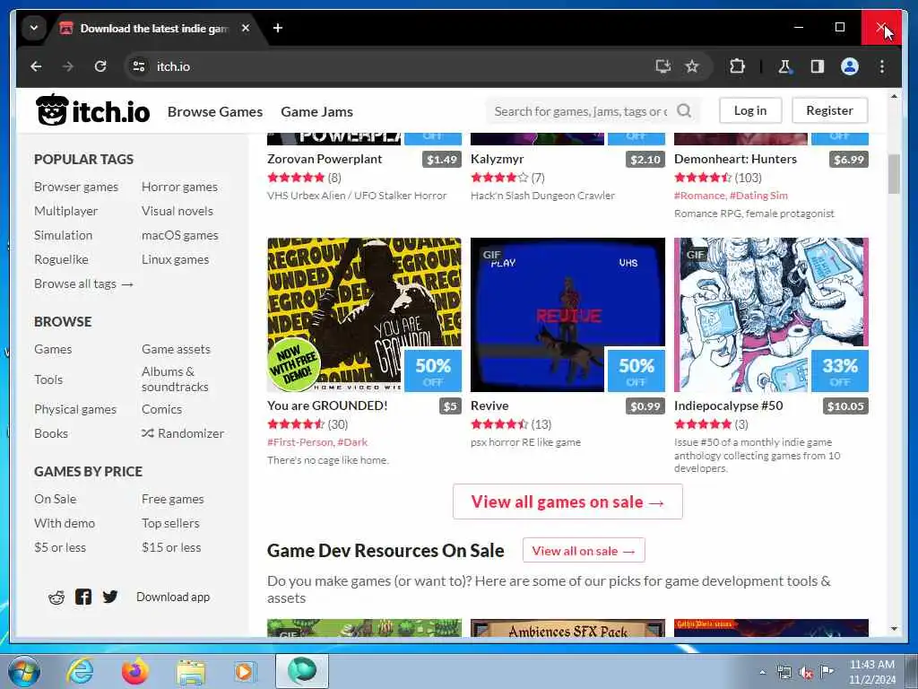
Task: Open Horror games tag
Action: pos(179,187)
